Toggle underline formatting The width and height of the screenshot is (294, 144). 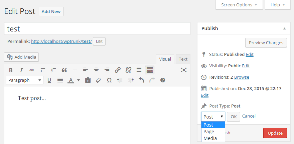[49, 80]
